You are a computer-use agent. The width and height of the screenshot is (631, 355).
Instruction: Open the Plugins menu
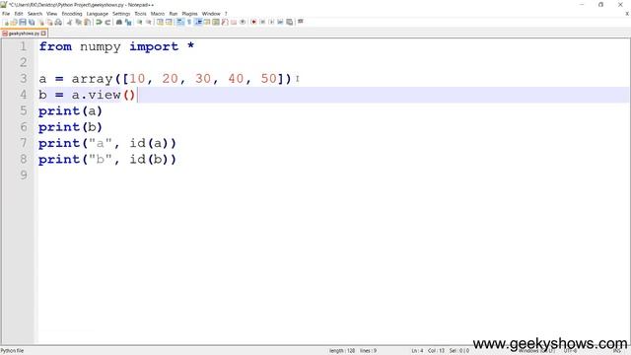click(x=189, y=14)
